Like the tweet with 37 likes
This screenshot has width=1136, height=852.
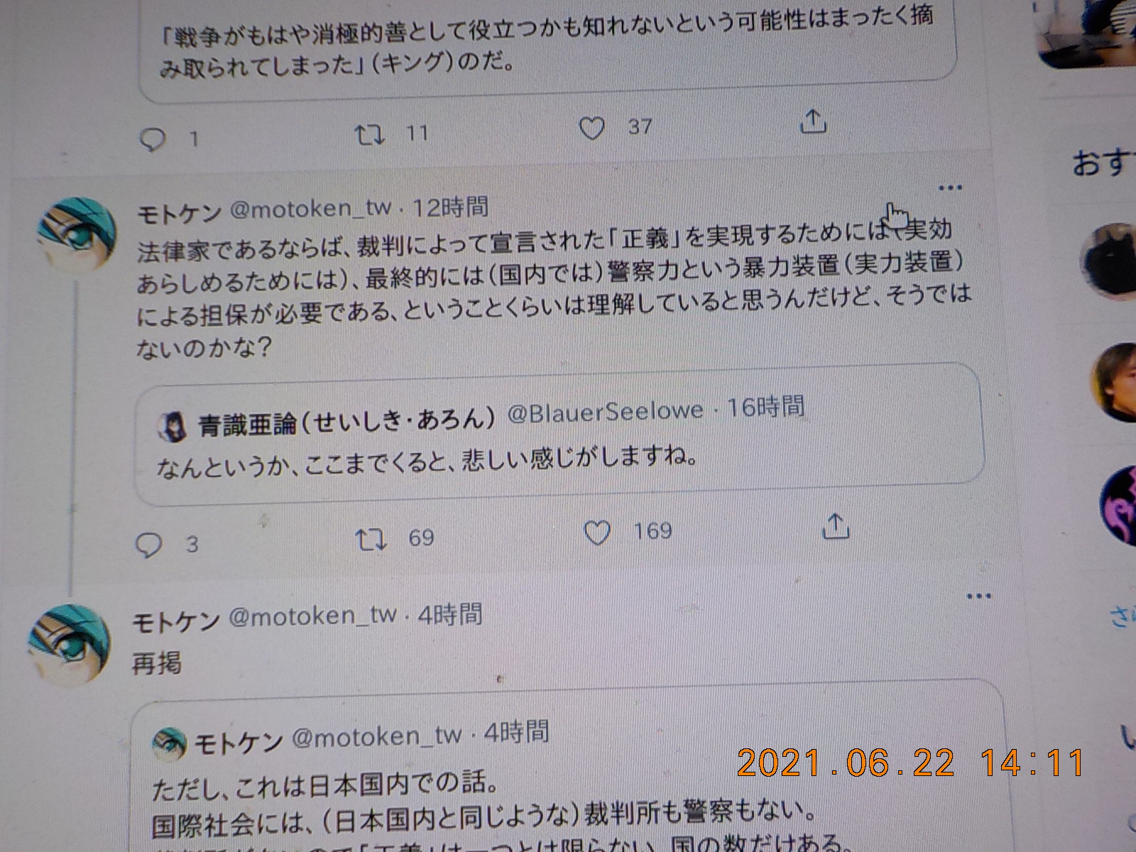click(591, 129)
